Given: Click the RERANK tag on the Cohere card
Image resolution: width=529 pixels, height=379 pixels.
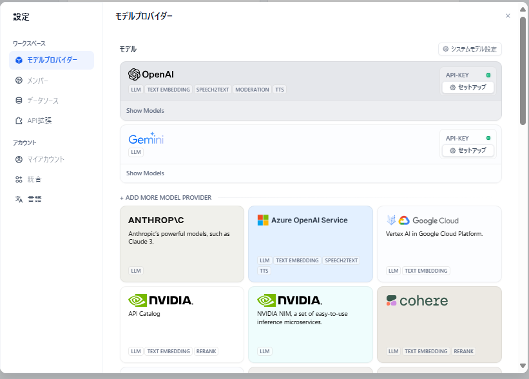Looking at the screenshot, I should pos(463,351).
